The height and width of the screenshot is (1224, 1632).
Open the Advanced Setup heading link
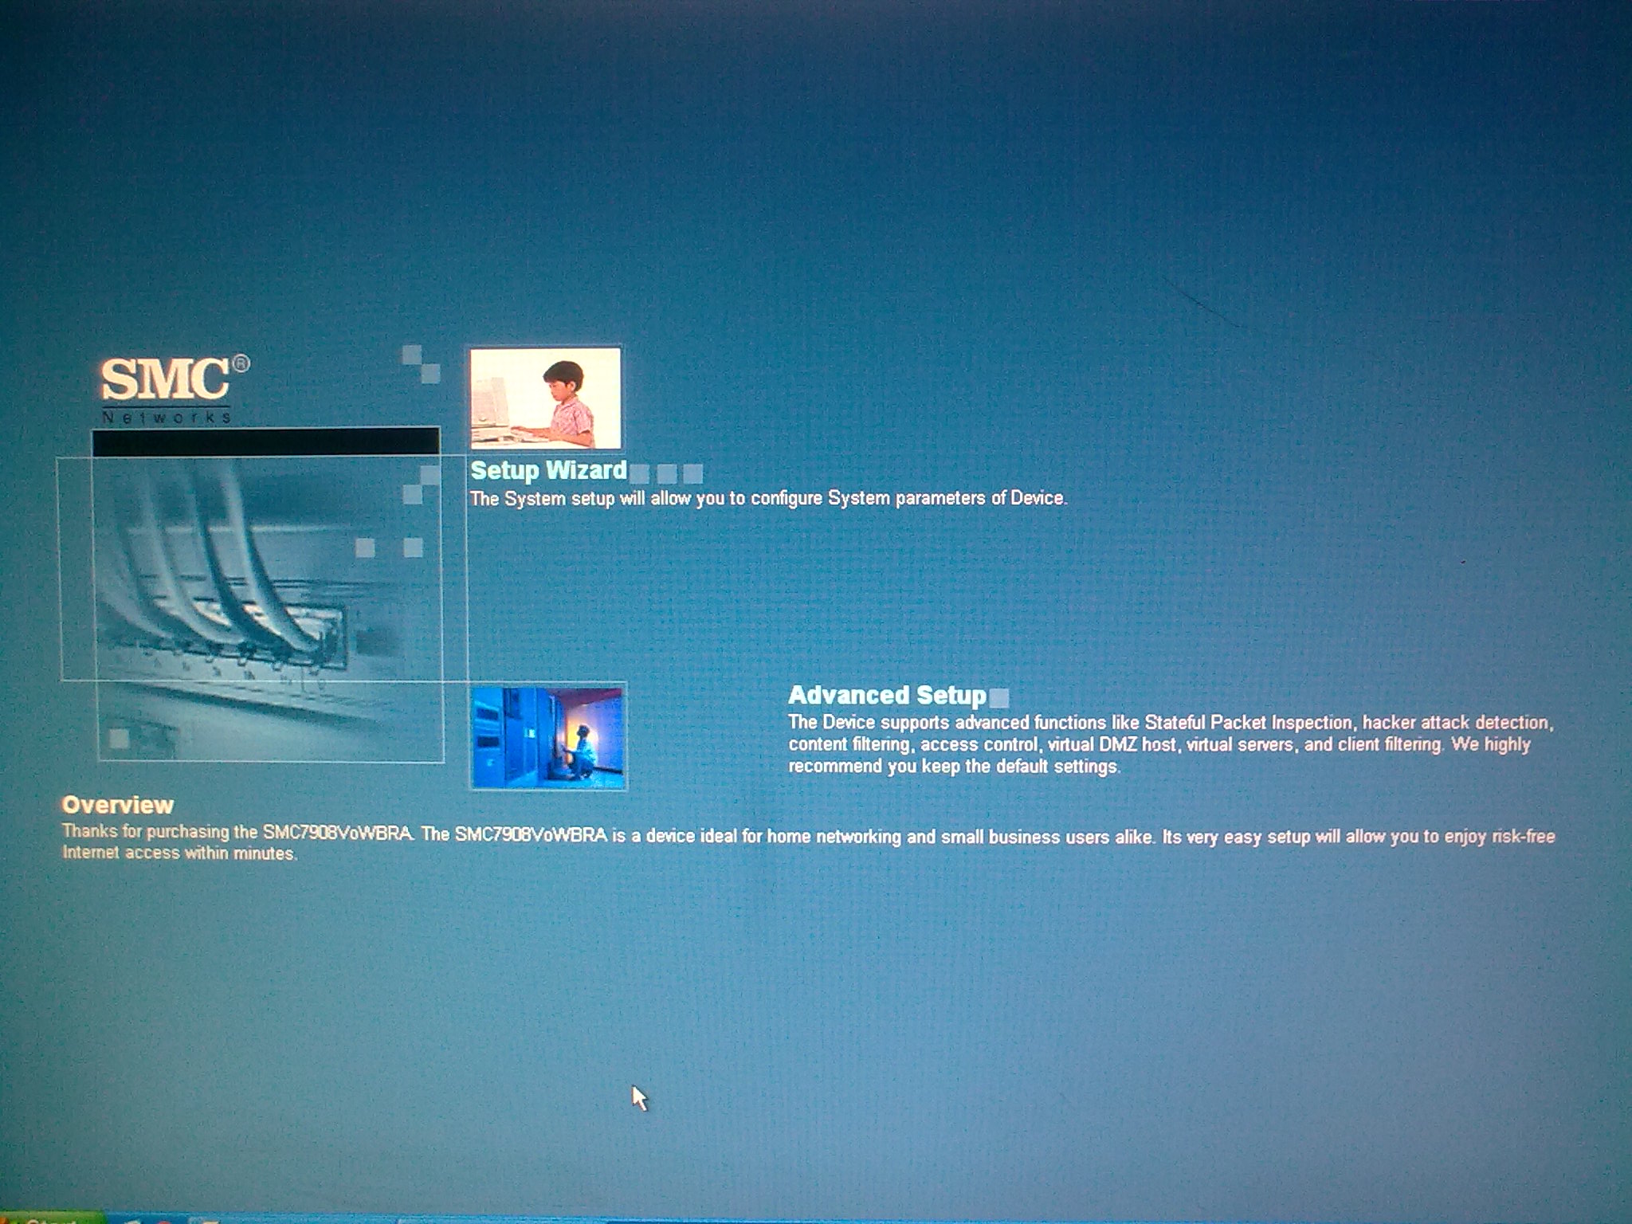(x=887, y=695)
